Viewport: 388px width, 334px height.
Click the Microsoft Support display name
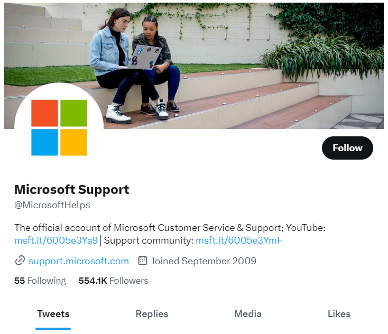click(x=71, y=189)
